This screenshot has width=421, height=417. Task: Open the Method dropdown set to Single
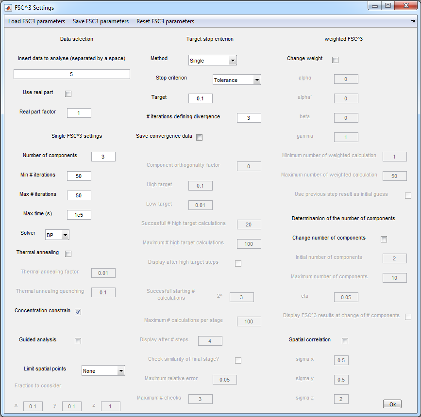tap(212, 60)
